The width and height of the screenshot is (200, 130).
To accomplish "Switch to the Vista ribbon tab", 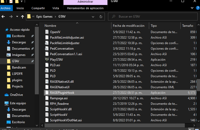I will coord(56,8).
